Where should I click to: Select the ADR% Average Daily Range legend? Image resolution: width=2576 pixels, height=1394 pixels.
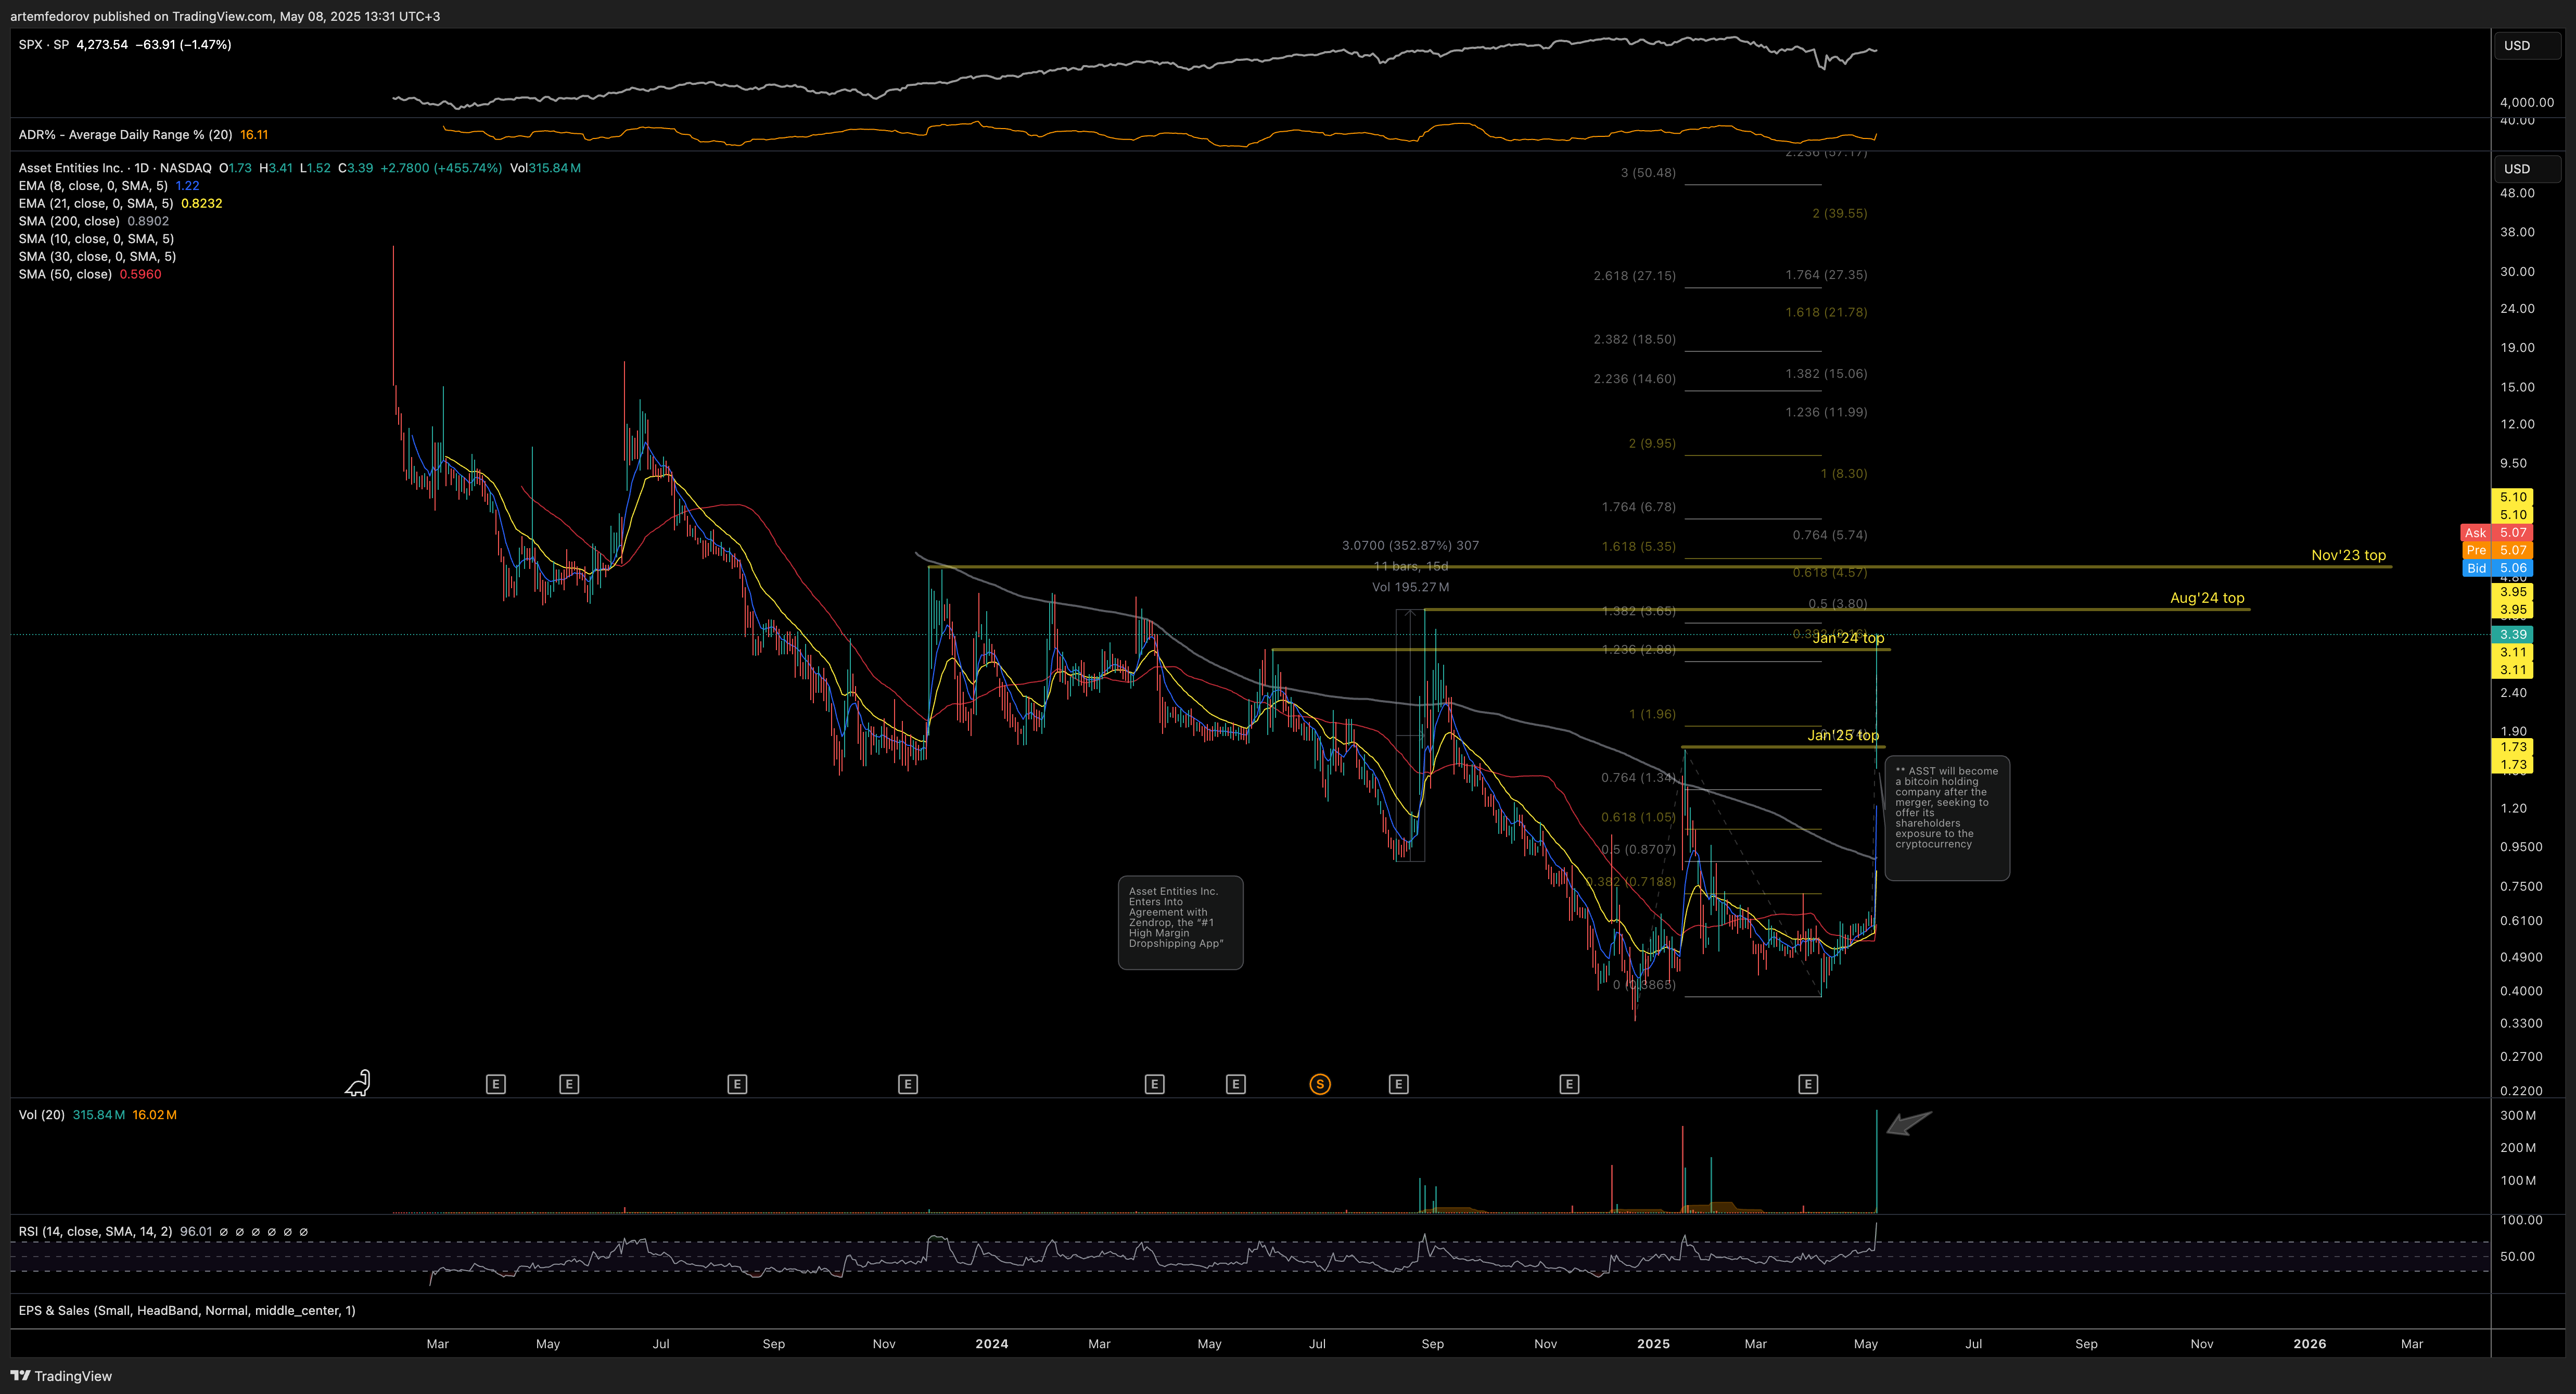pos(125,135)
